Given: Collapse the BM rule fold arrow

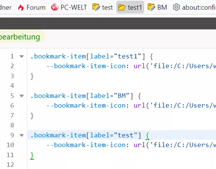Looking at the screenshot, I should point(22,96).
